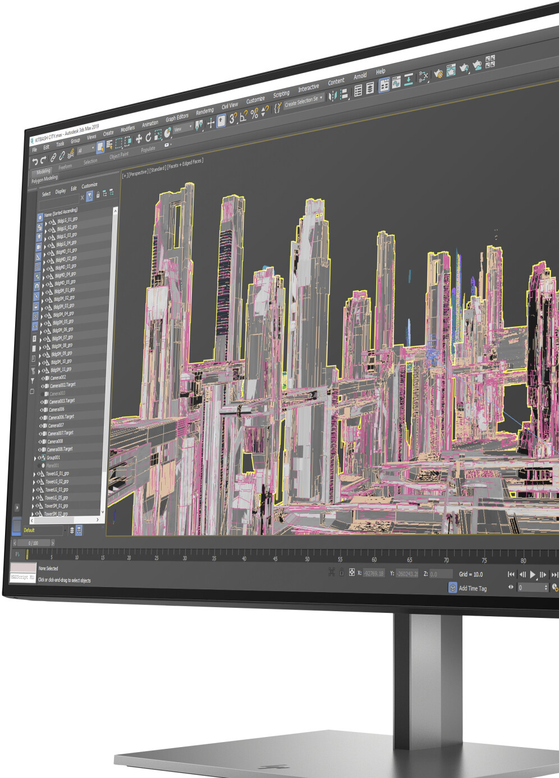Click the Select Object tool

[x=100, y=147]
